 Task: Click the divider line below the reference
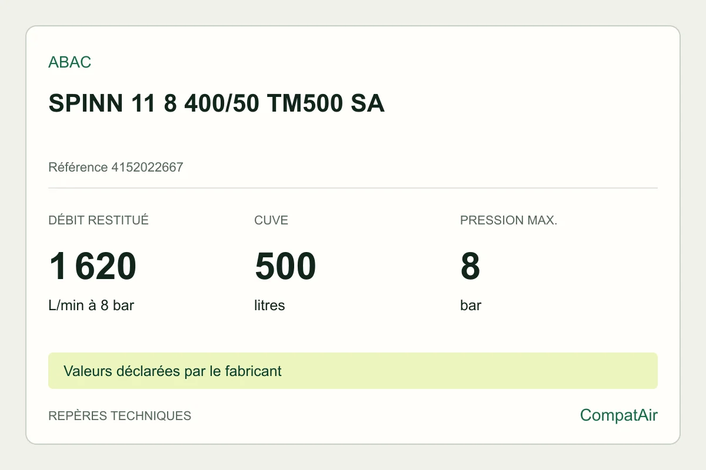click(353, 188)
